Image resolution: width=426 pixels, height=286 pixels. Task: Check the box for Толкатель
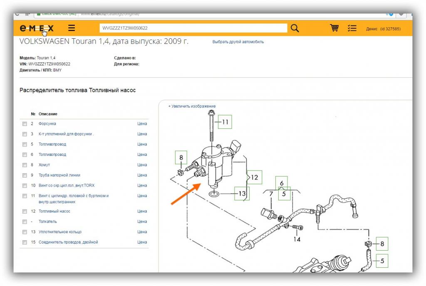point(25,222)
